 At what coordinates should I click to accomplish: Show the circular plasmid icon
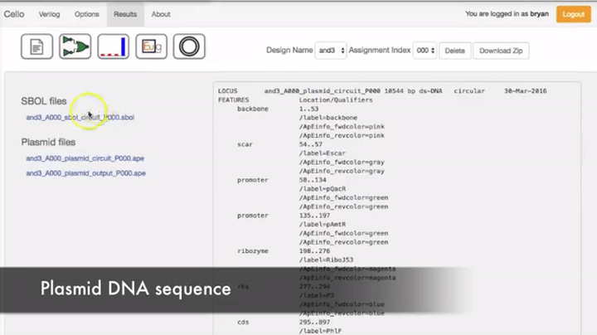tap(189, 46)
